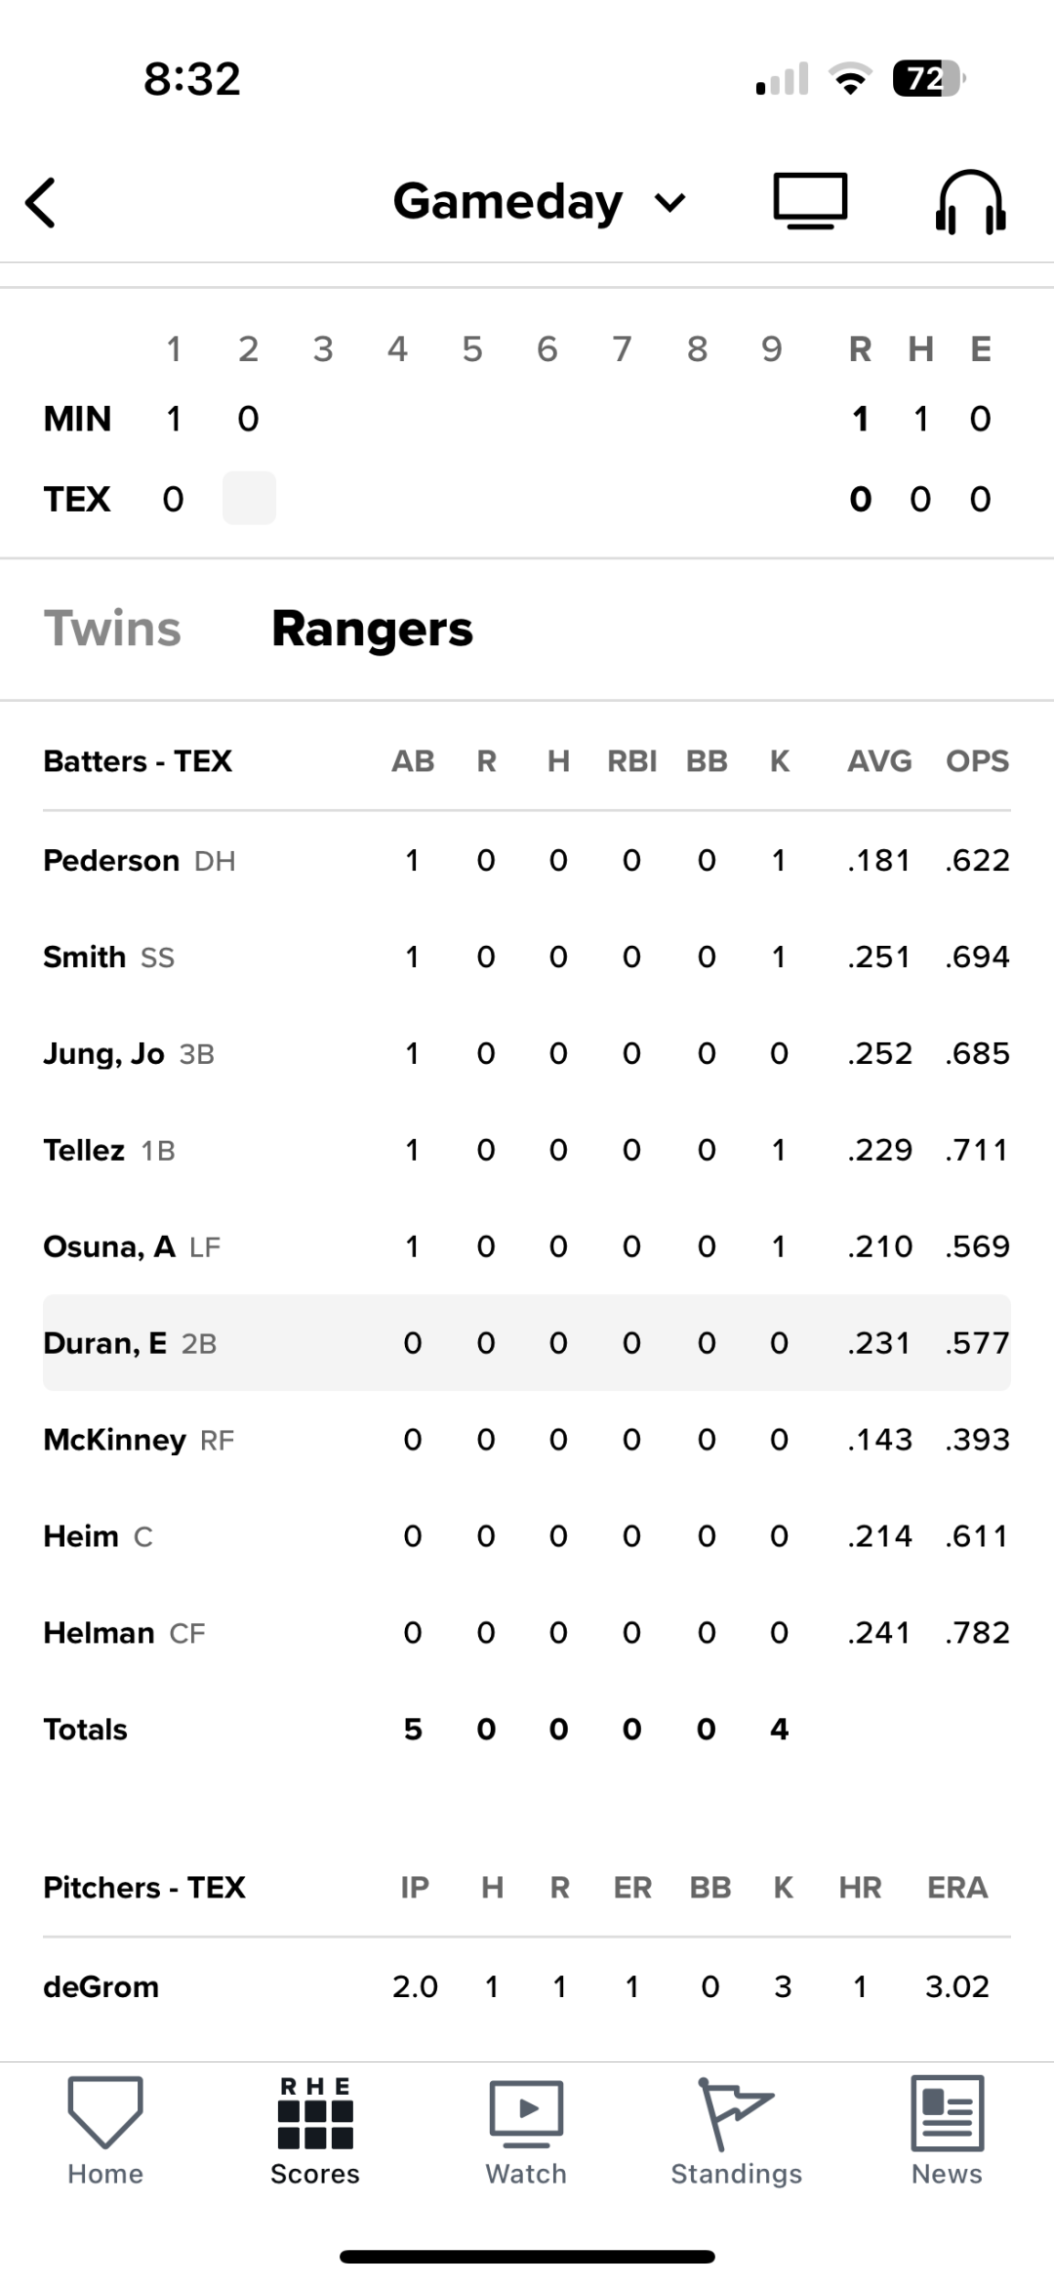1054x2285 pixels.
Task: Select the highlighted Duran, E row
Action: (x=527, y=1343)
